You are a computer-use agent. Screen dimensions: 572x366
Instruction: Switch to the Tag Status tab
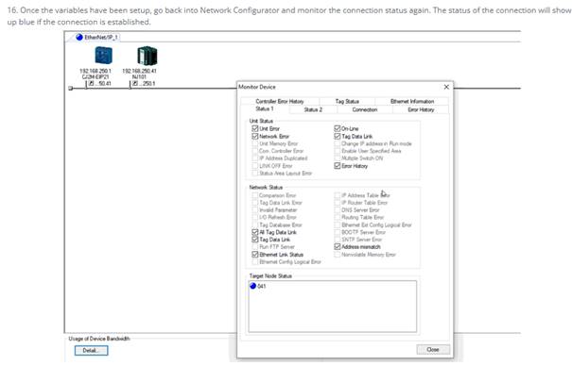pyautogui.click(x=347, y=101)
